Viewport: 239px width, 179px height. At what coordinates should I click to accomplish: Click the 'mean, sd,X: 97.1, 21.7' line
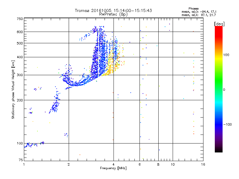click(x=199, y=15)
